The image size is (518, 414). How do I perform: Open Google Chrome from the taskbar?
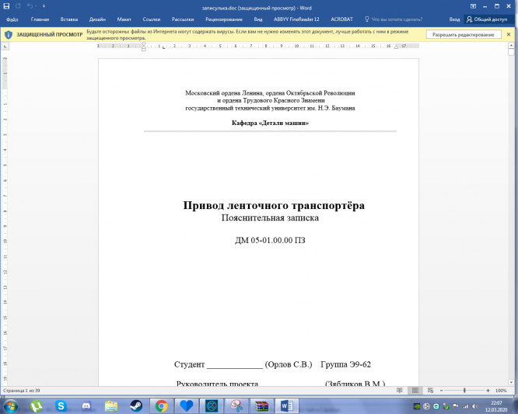coord(161,405)
